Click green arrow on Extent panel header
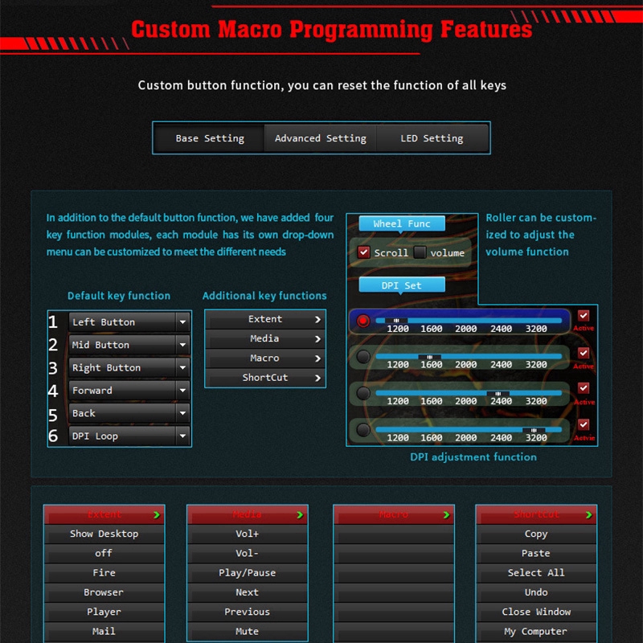This screenshot has height=643, width=643. 156,514
